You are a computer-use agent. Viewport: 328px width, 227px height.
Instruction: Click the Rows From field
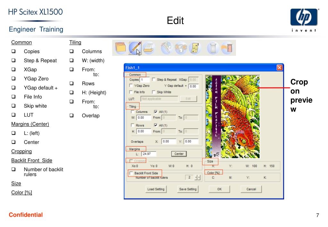pyautogui.click(x=169, y=131)
